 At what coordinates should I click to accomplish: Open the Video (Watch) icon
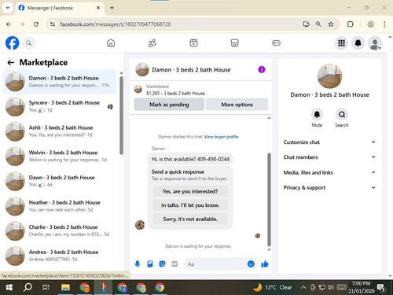(193, 43)
